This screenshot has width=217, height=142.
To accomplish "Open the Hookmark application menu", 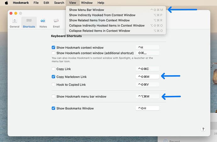I will point(21,3).
